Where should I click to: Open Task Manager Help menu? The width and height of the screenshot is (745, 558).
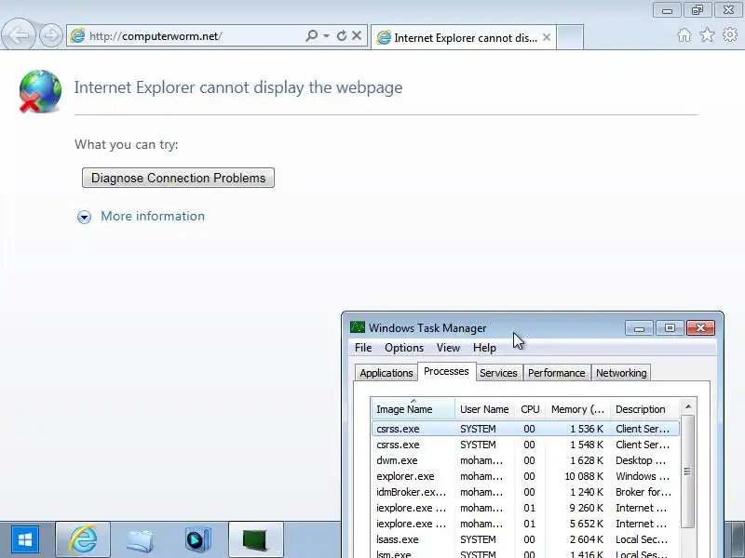484,348
